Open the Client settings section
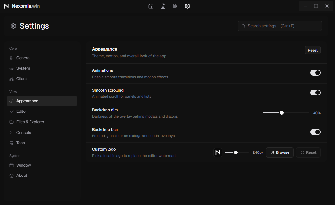335x205 pixels. (42, 79)
